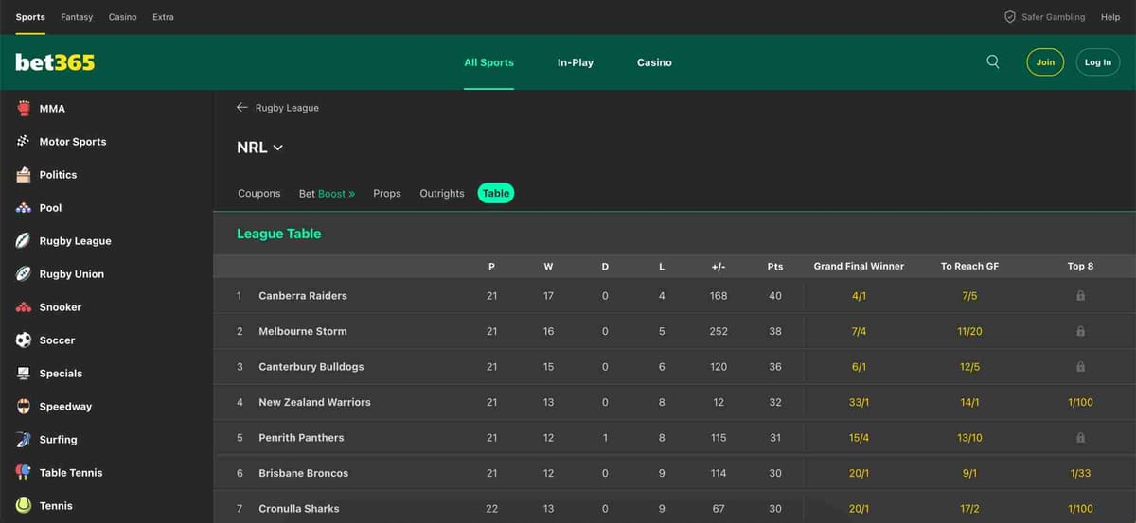Click locked Top 8 icon for Canberra Raiders
The image size is (1136, 523).
[1080, 296]
